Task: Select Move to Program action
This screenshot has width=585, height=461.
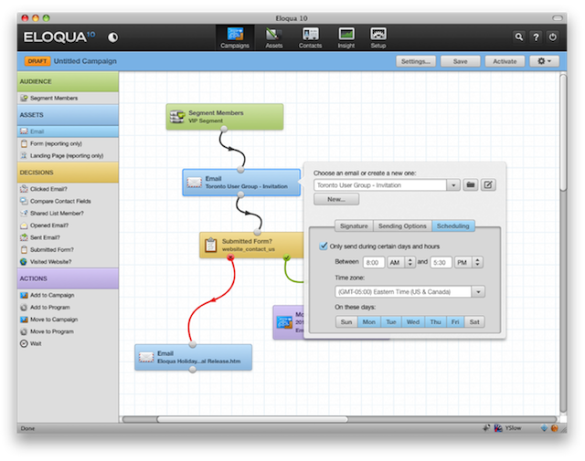Action: tap(68, 331)
